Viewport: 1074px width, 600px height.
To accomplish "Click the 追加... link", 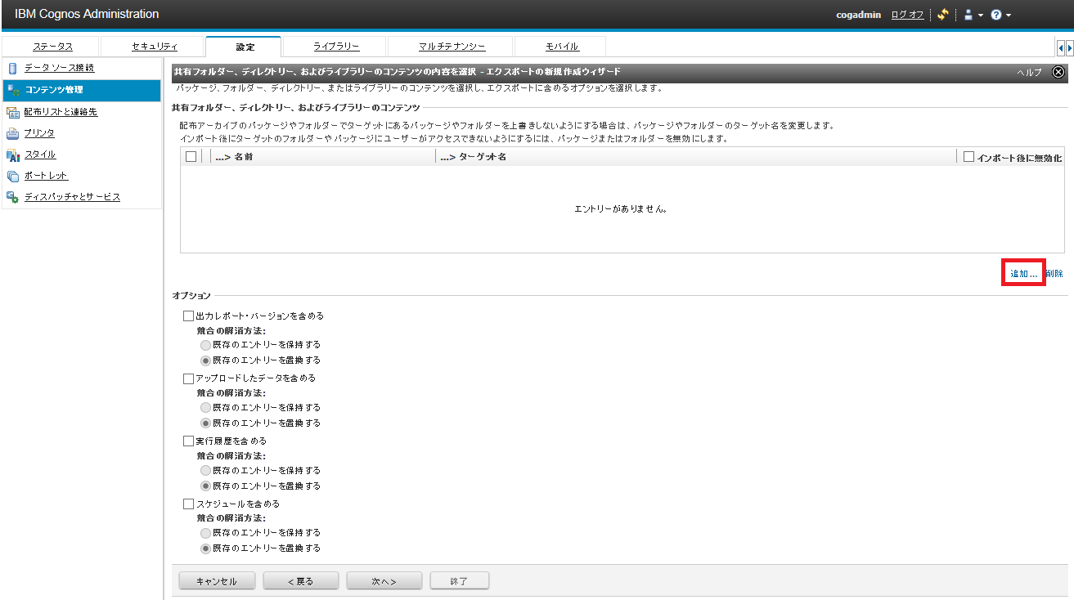I will tap(1023, 274).
